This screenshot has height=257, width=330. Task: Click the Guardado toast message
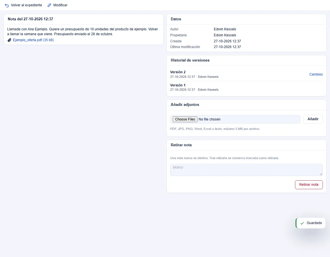pyautogui.click(x=310, y=223)
